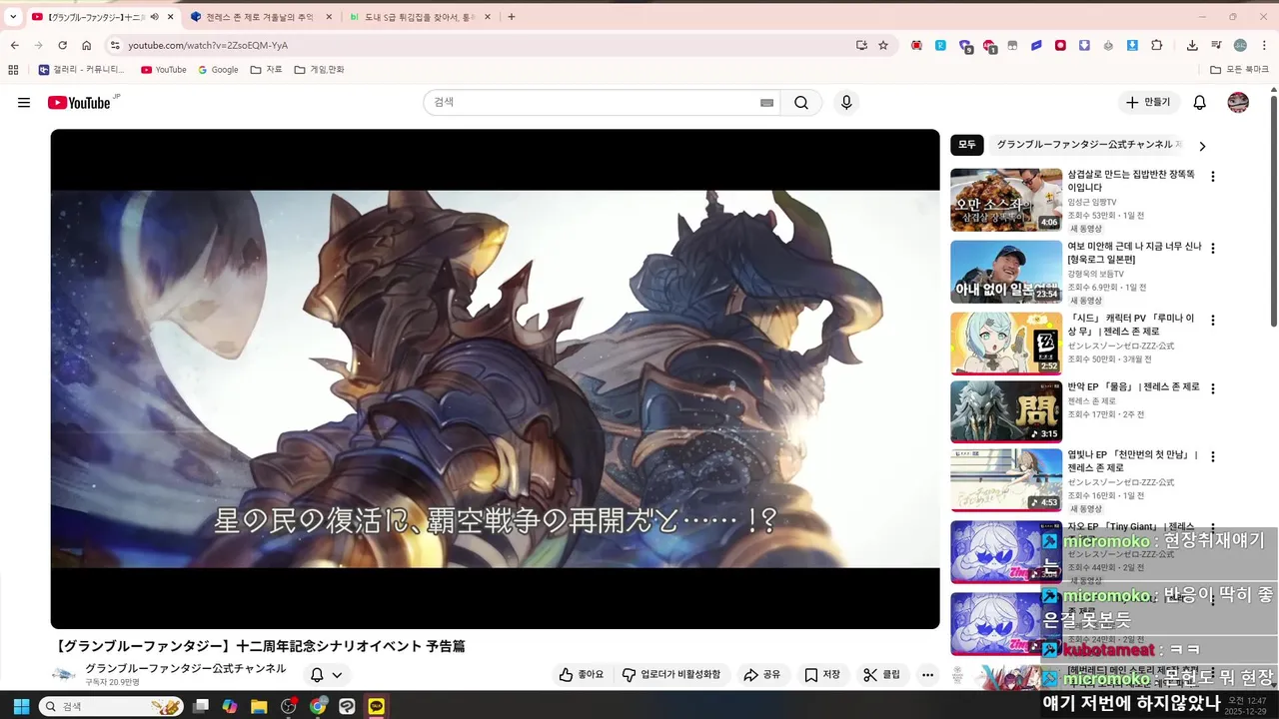Open File Explorer from the taskbar
The width and height of the screenshot is (1279, 719).
coord(259,706)
